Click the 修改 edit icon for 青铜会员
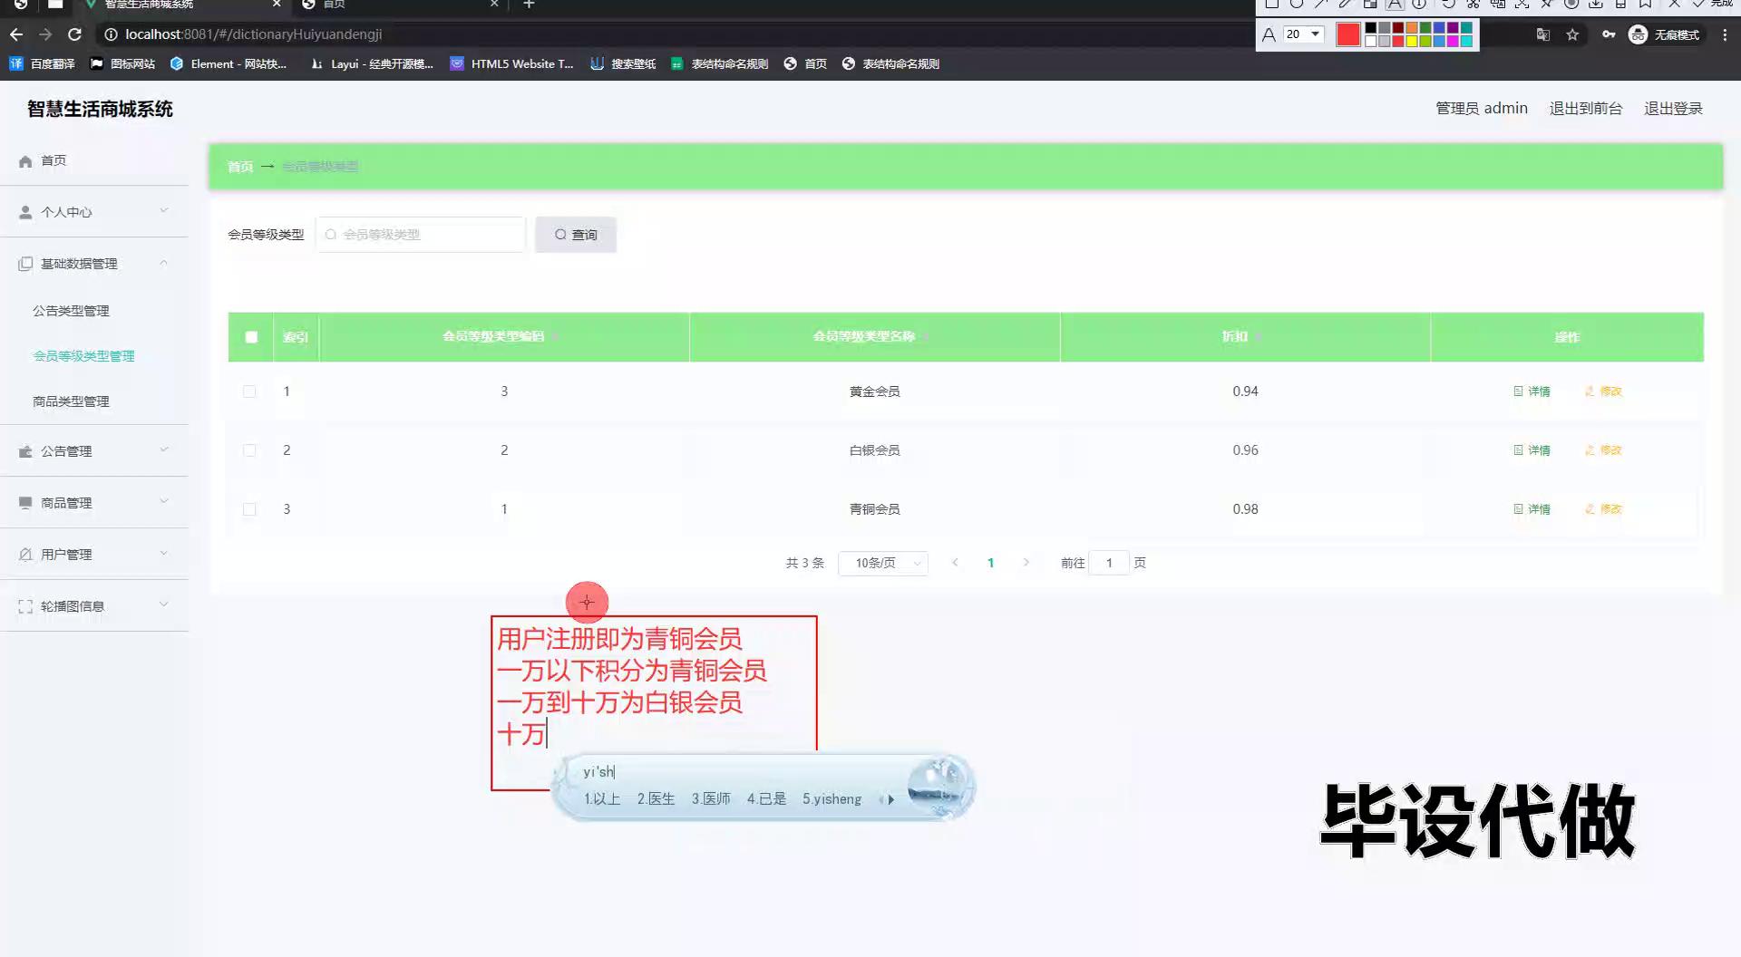Image resolution: width=1741 pixels, height=957 pixels. (x=1590, y=509)
